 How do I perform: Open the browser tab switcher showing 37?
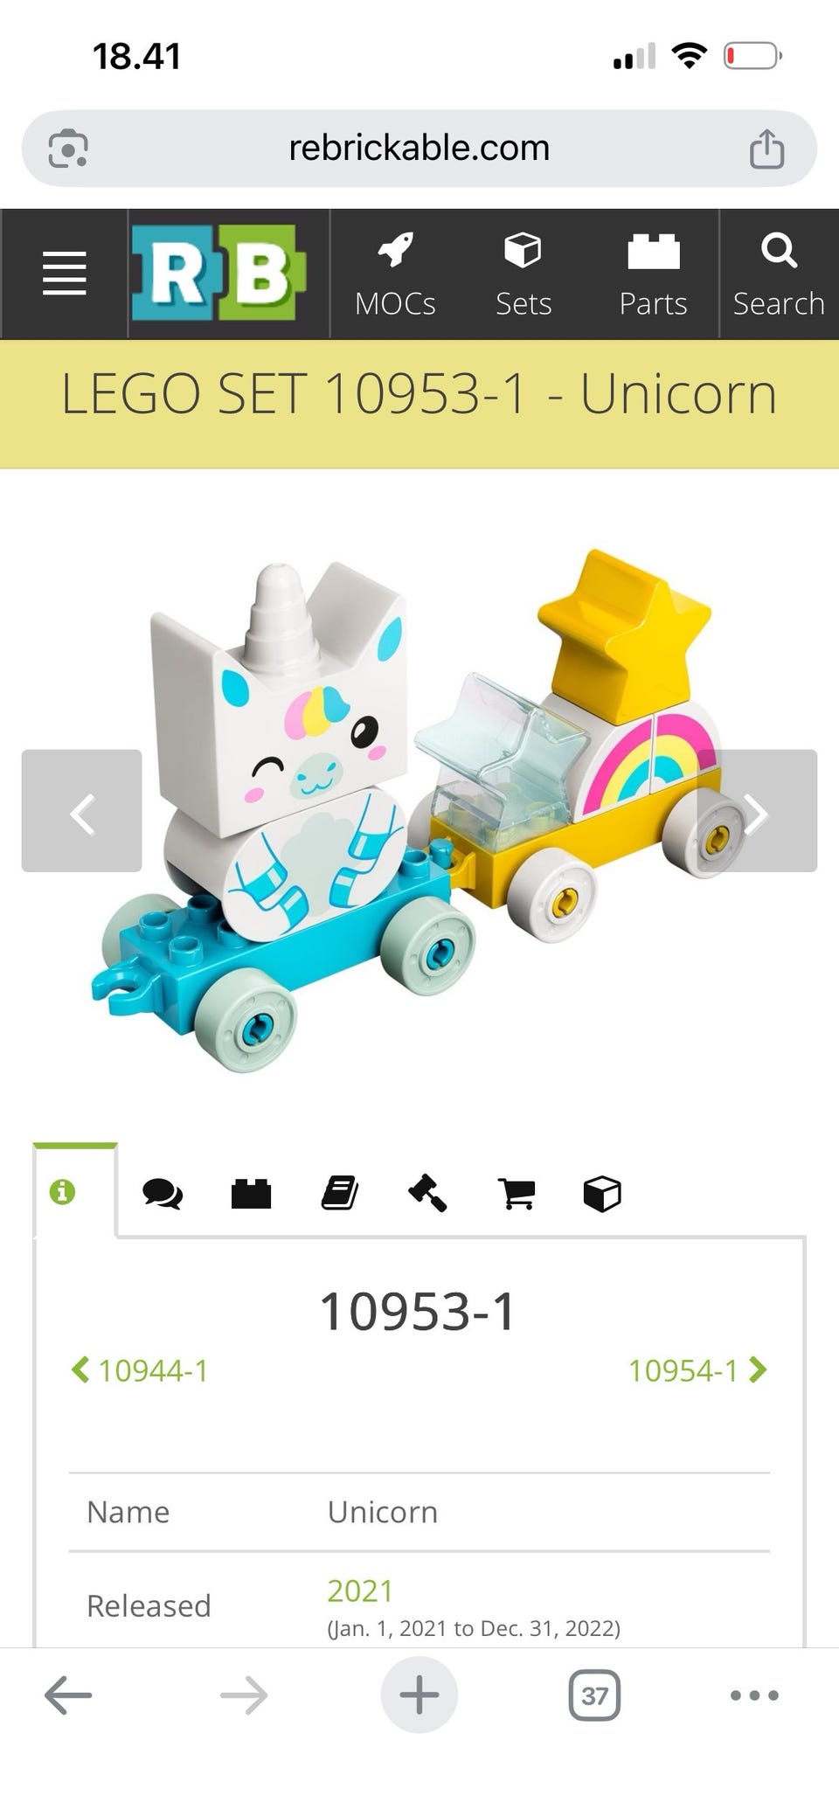tap(594, 1695)
